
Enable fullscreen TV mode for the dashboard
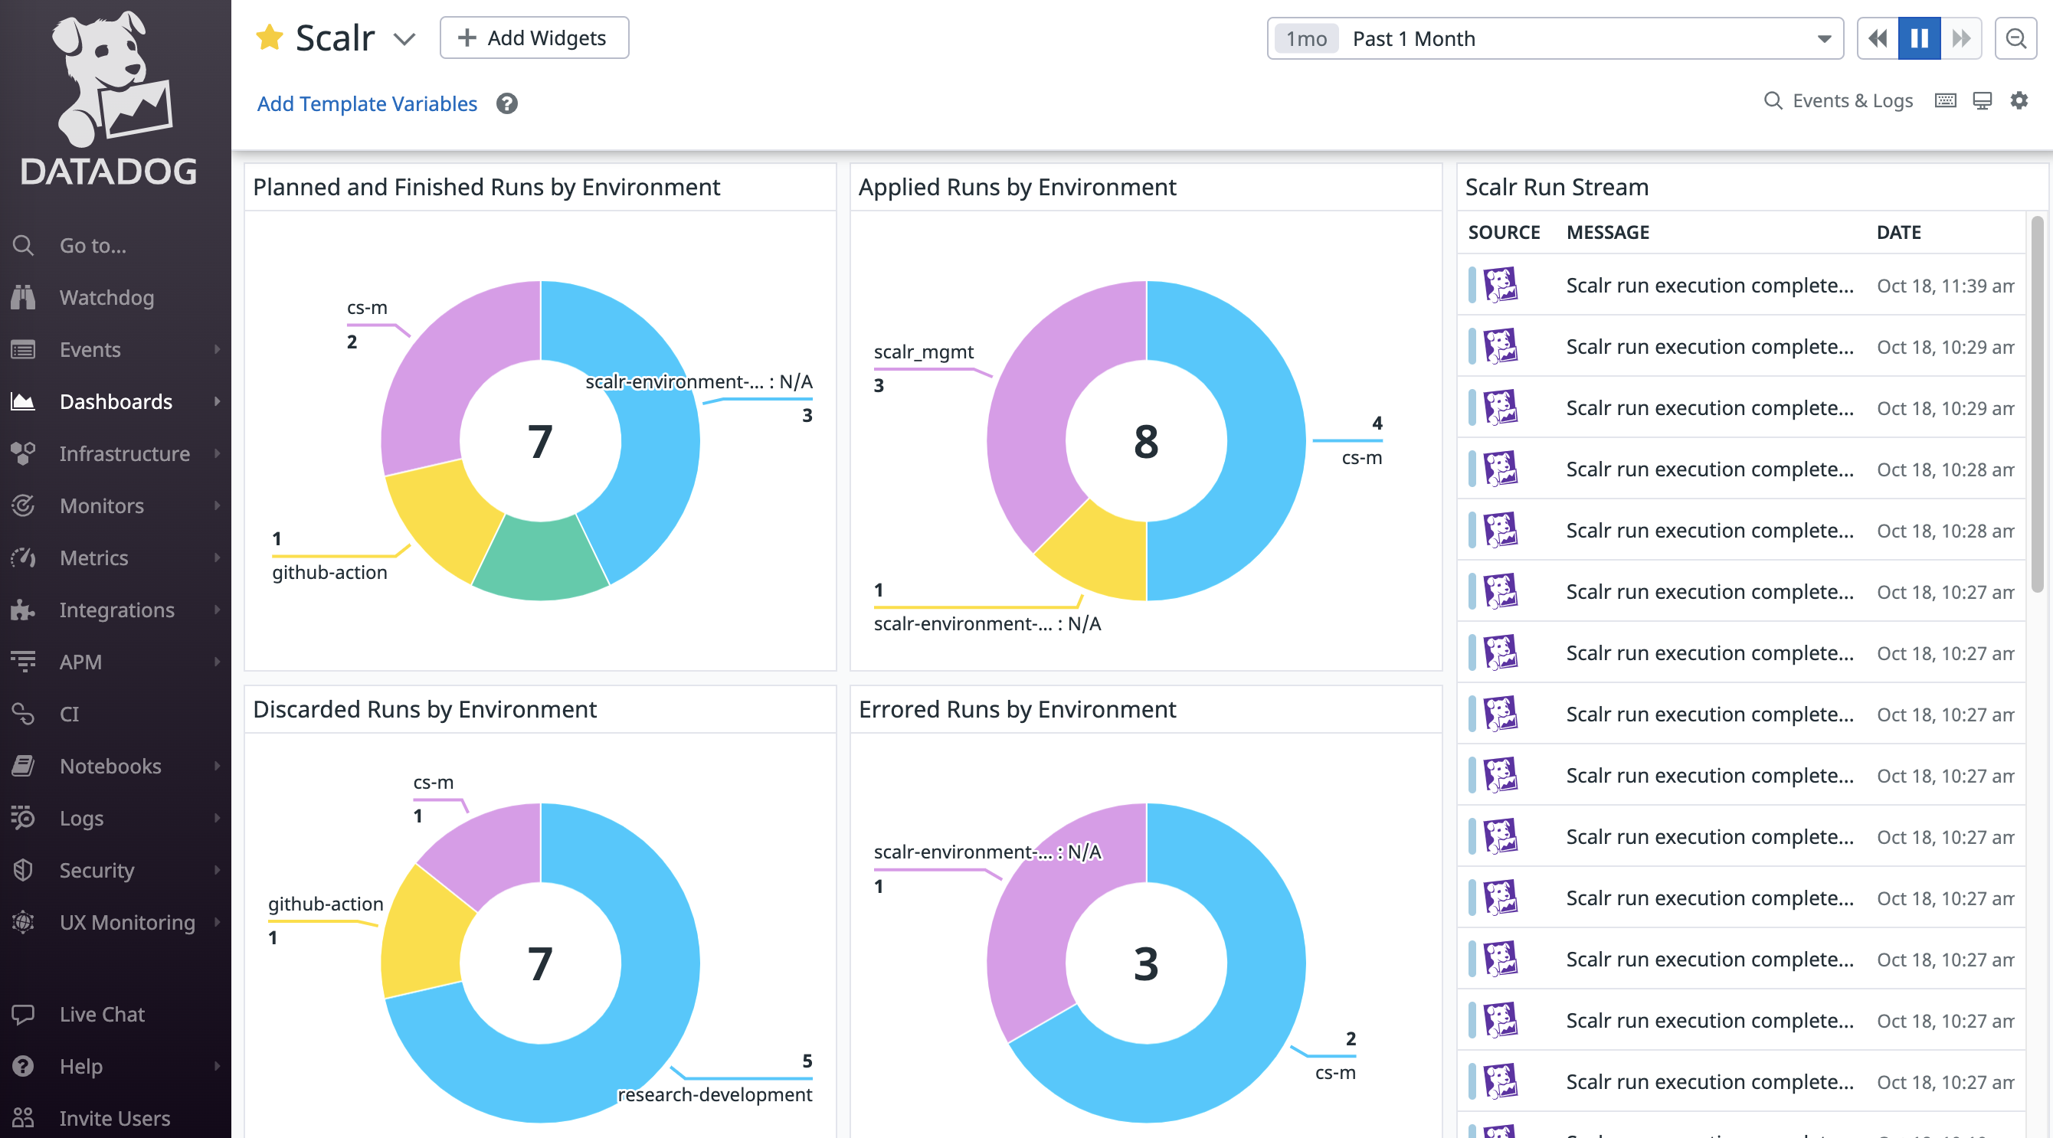coord(1982,100)
